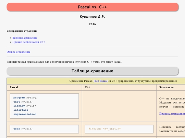Click the 'Pascal' column header
The height and width of the screenshot is (138, 185).
14,87
